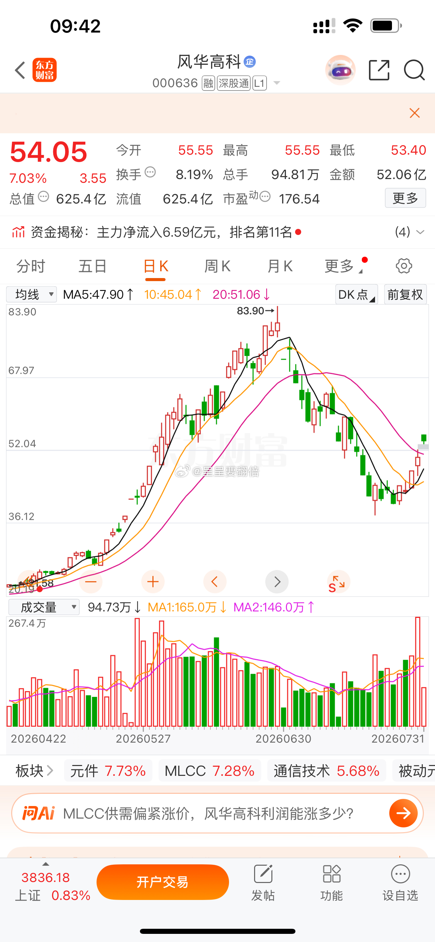Move chart right with arrow button
Image resolution: width=435 pixels, height=942 pixels.
coord(277,582)
